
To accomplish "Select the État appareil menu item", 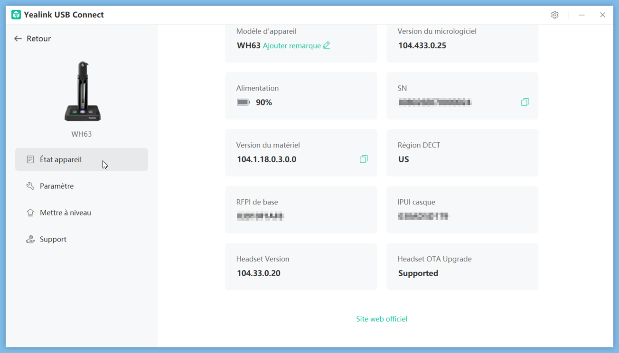I will (82, 159).
